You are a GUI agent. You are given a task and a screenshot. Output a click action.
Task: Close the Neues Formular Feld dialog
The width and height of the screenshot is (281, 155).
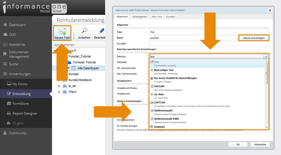[x=270, y=10]
